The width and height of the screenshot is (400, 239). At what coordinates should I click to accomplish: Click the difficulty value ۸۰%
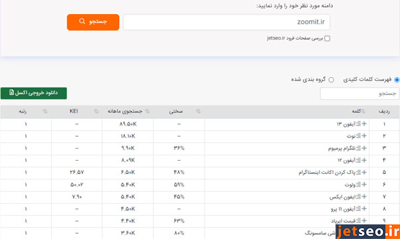(x=179, y=233)
